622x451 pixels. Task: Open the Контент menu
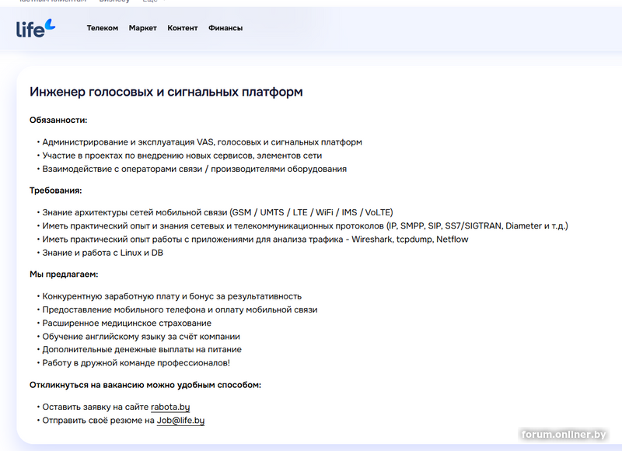(x=183, y=28)
